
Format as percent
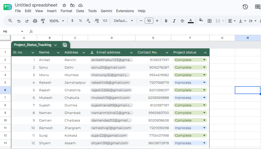click(x=80, y=21)
